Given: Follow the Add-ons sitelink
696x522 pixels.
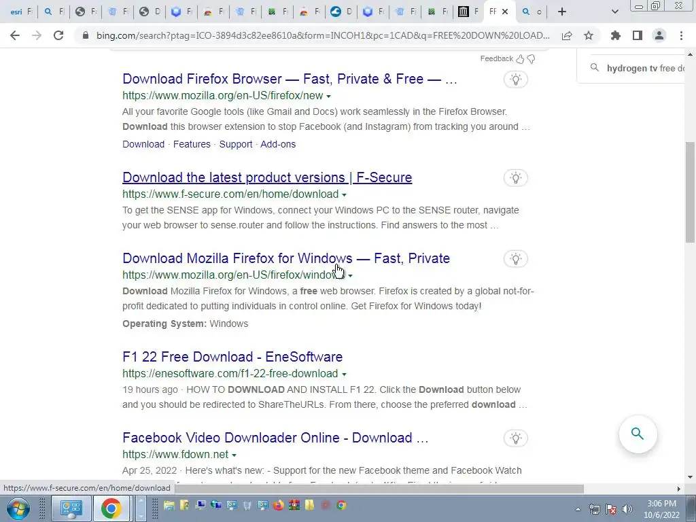Looking at the screenshot, I should (278, 144).
